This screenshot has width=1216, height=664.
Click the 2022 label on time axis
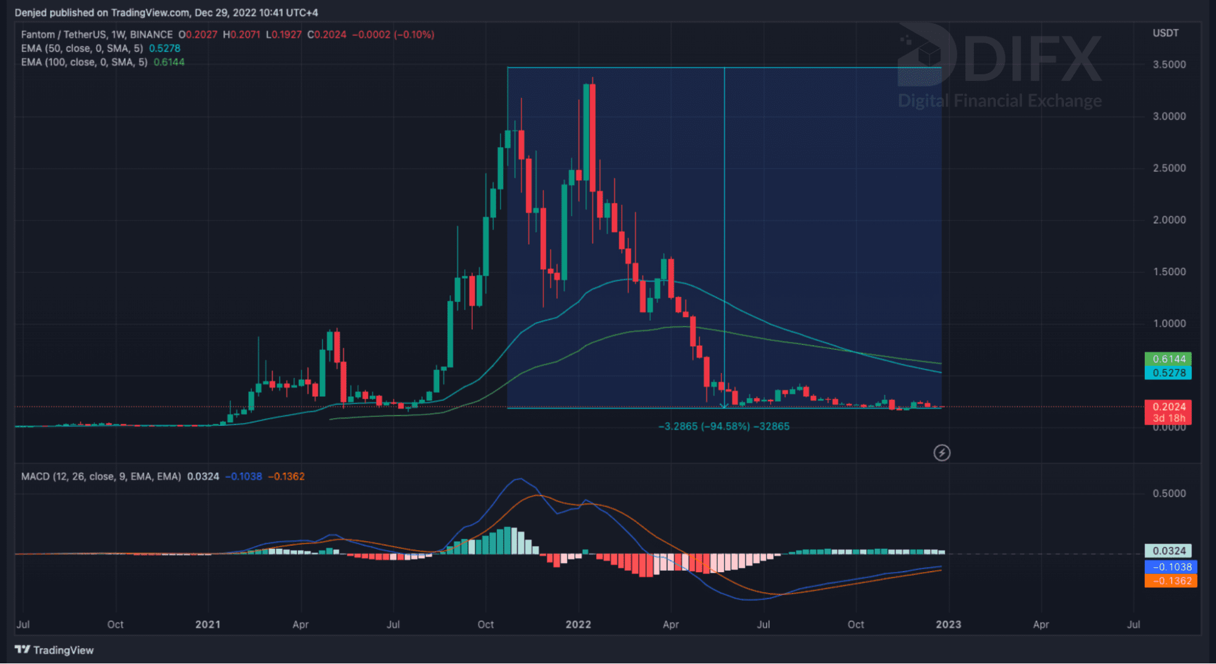tap(578, 624)
